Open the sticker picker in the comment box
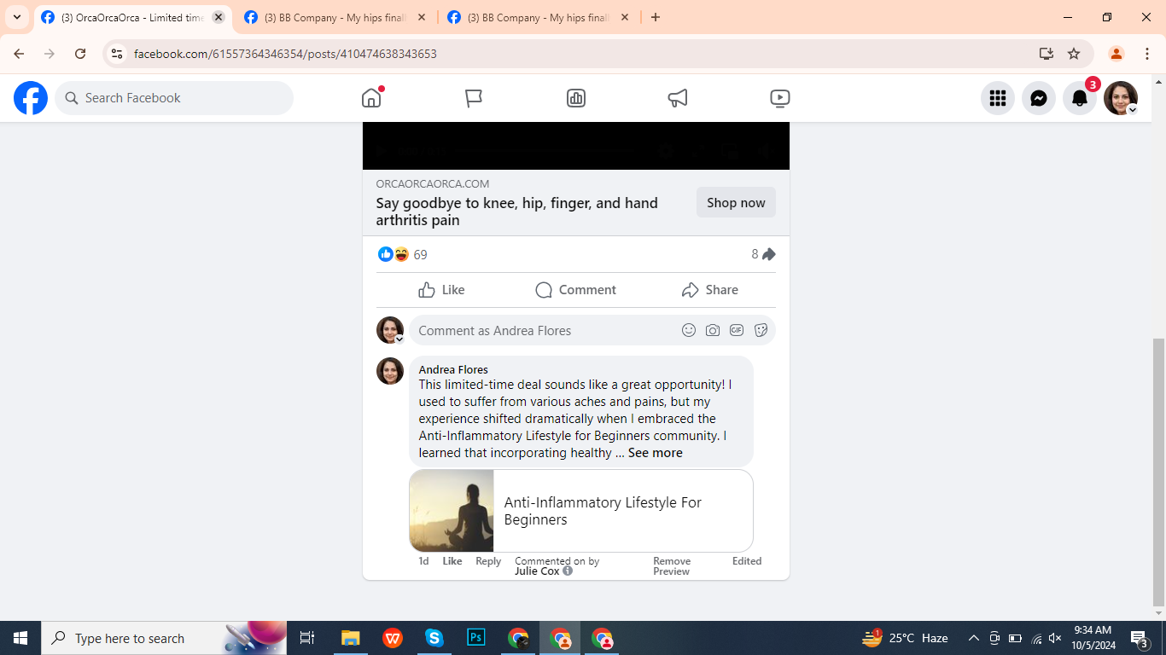 761,330
